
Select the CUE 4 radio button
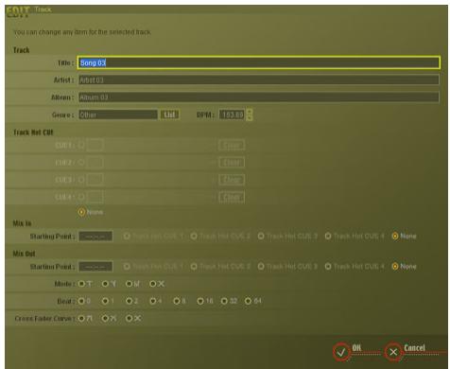coord(81,197)
